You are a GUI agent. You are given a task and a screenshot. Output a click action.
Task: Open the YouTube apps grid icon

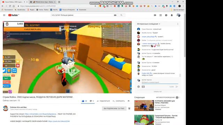point(161,15)
